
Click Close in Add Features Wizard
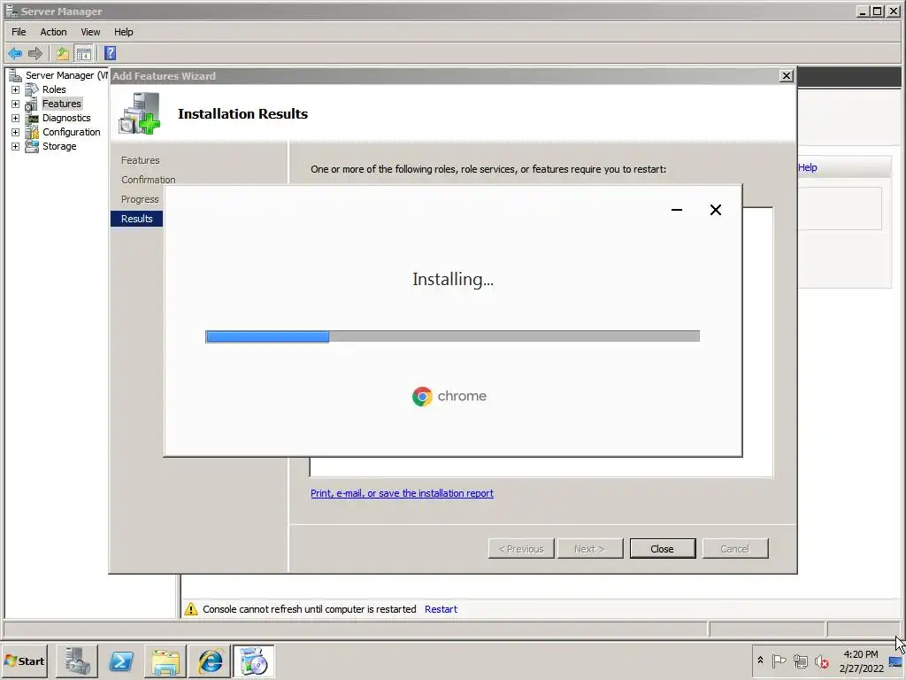662,549
